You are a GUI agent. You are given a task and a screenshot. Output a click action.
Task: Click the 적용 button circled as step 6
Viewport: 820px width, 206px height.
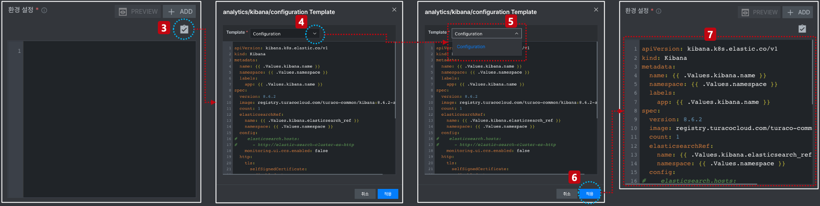point(590,194)
